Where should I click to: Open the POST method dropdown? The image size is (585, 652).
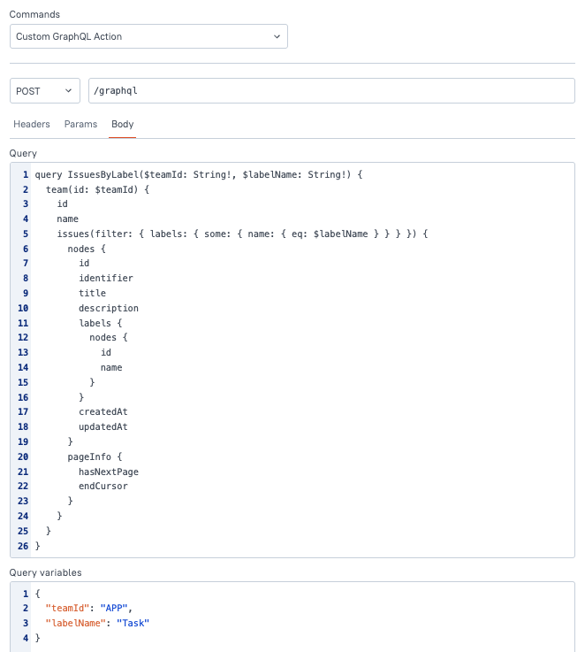pos(45,90)
